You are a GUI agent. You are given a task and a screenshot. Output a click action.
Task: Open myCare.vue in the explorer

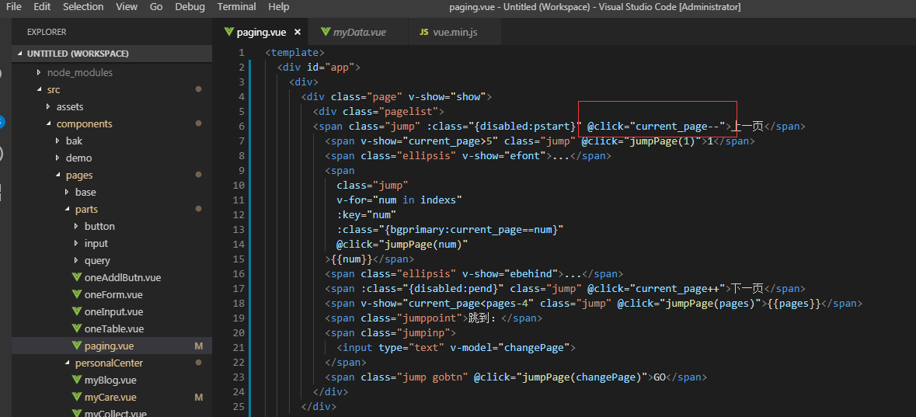coord(112,397)
